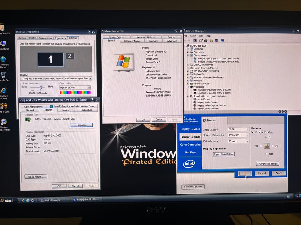
Task: Open Refresh Rate 60 Hertz dropdown
Action: (x=248, y=141)
